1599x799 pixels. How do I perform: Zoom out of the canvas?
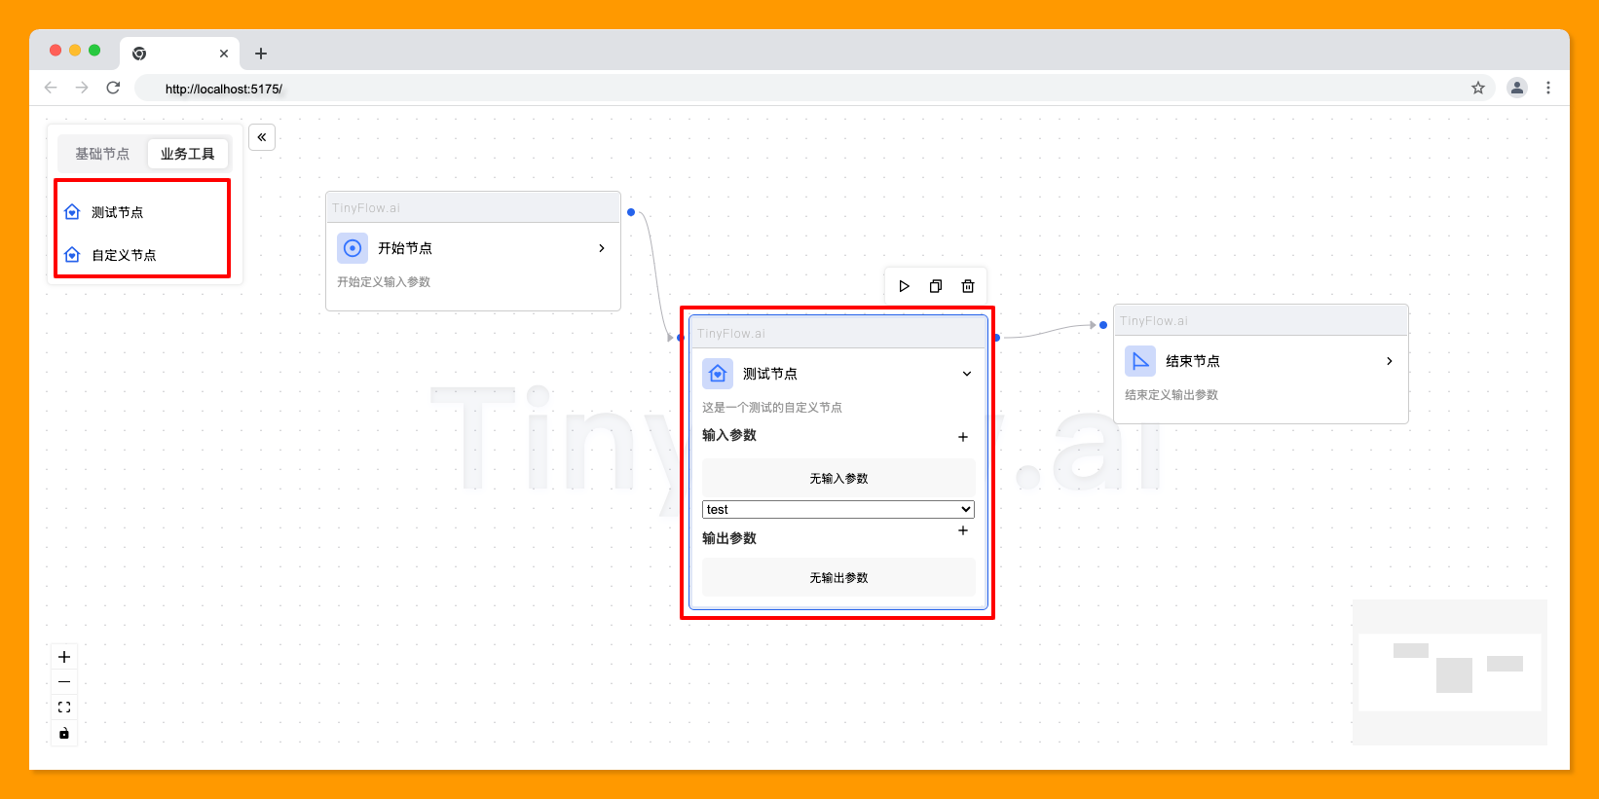click(x=64, y=682)
